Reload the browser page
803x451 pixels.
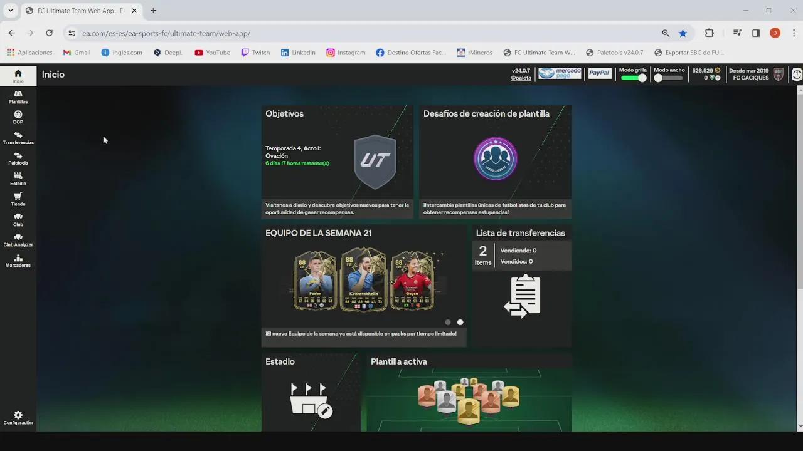[49, 33]
